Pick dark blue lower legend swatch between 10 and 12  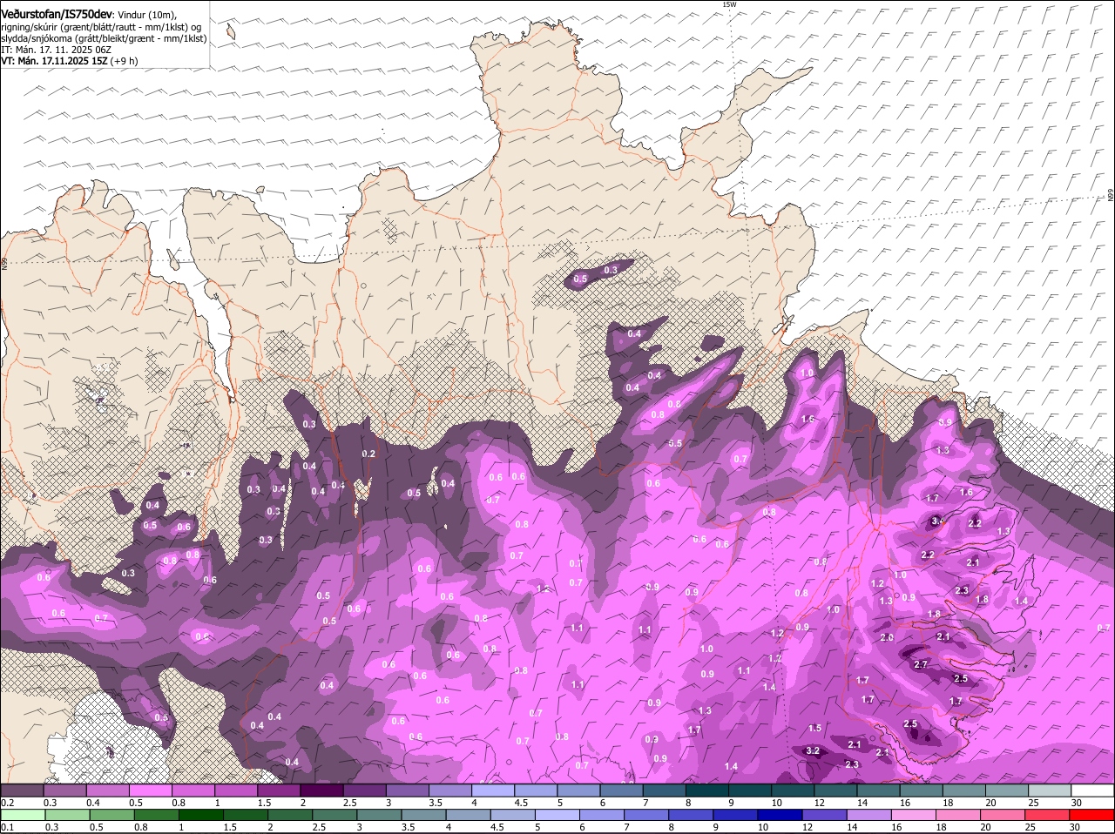(781, 815)
